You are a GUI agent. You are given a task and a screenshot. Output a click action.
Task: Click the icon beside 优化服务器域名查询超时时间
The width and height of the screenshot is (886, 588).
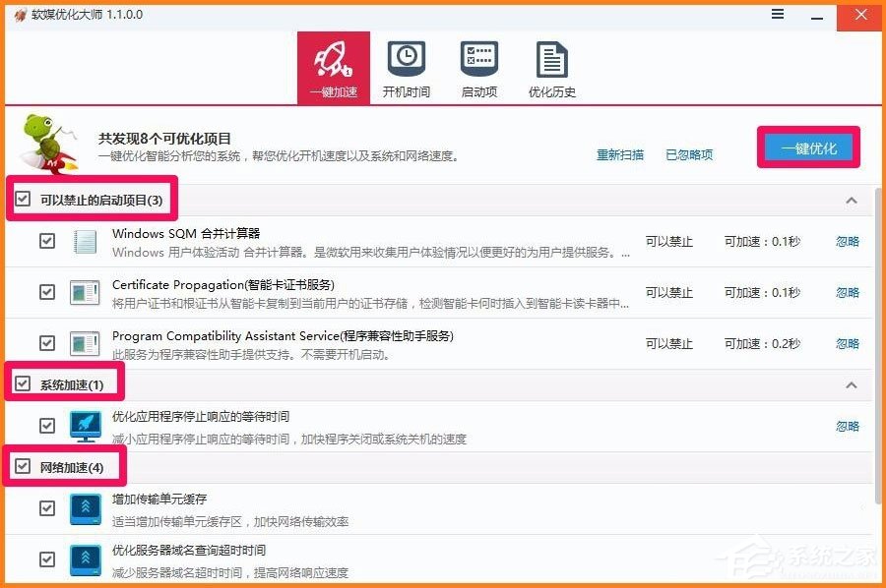tap(85, 559)
